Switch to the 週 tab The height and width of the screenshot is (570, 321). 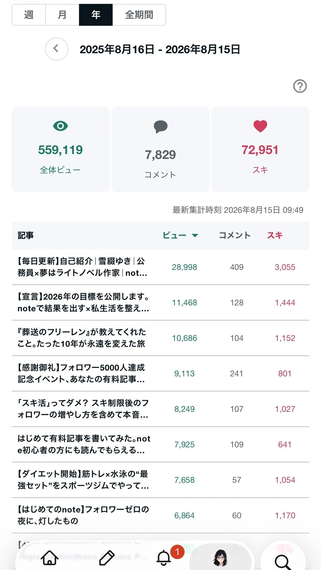[x=29, y=15]
